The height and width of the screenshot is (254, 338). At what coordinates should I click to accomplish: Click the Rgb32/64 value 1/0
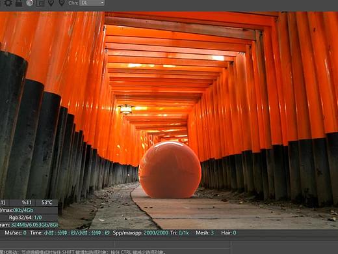38,218
